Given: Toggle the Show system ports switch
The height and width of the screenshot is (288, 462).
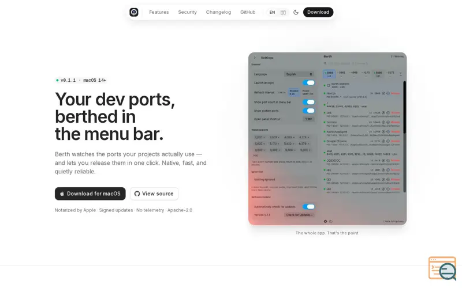Looking at the screenshot, I should [x=308, y=111].
